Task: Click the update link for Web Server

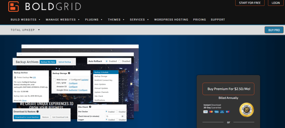Action: click(x=85, y=80)
